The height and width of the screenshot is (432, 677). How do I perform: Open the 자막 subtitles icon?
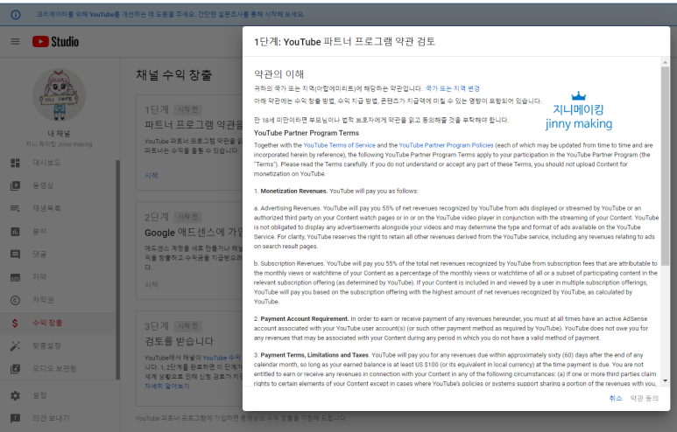pyautogui.click(x=15, y=277)
